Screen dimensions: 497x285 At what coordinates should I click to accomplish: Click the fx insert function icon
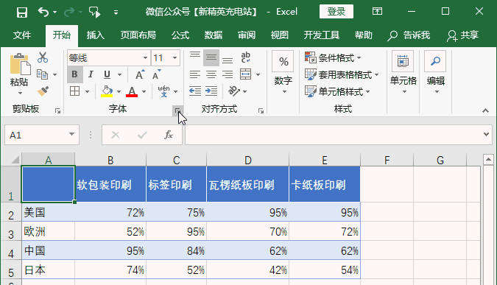[x=169, y=135]
